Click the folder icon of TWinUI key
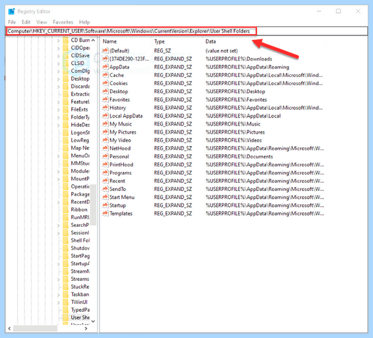Viewport: 373px width, 338px height. point(66,302)
